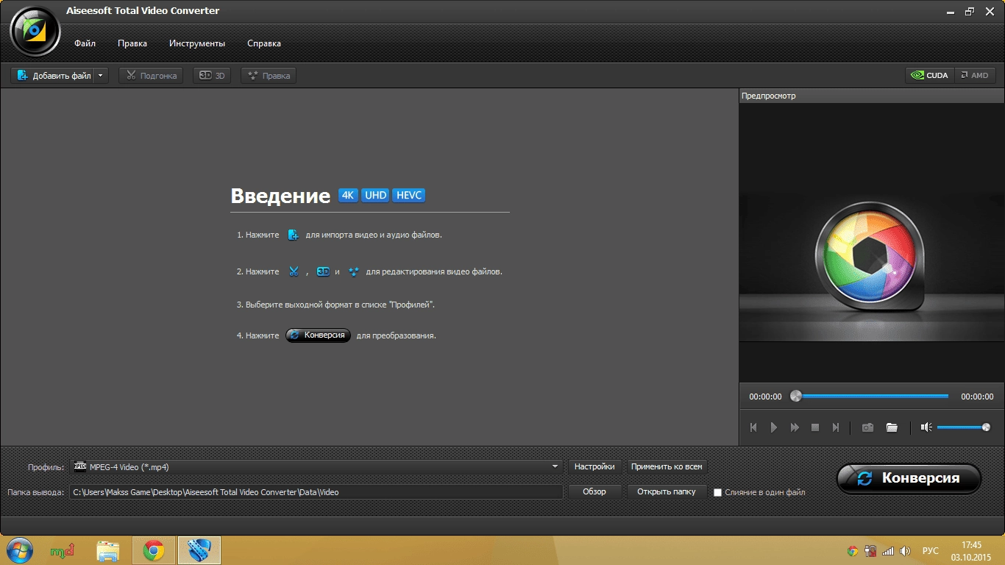Open the Windows Start button

click(x=18, y=550)
